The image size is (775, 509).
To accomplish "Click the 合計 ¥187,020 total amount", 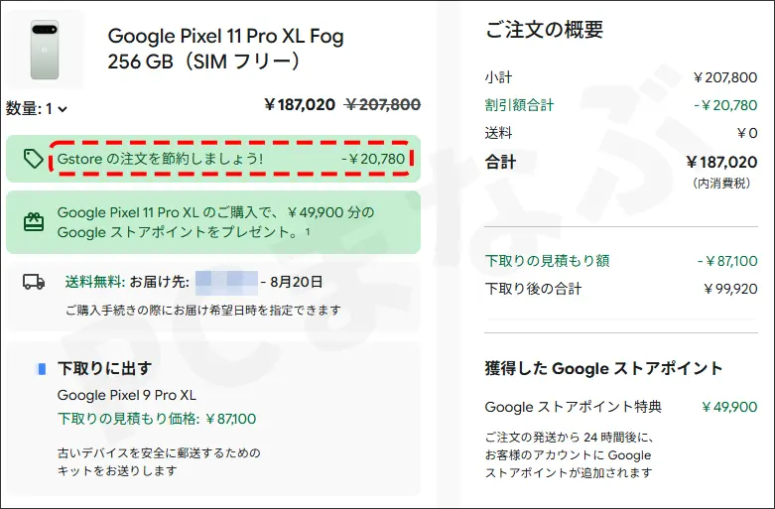I will [721, 162].
